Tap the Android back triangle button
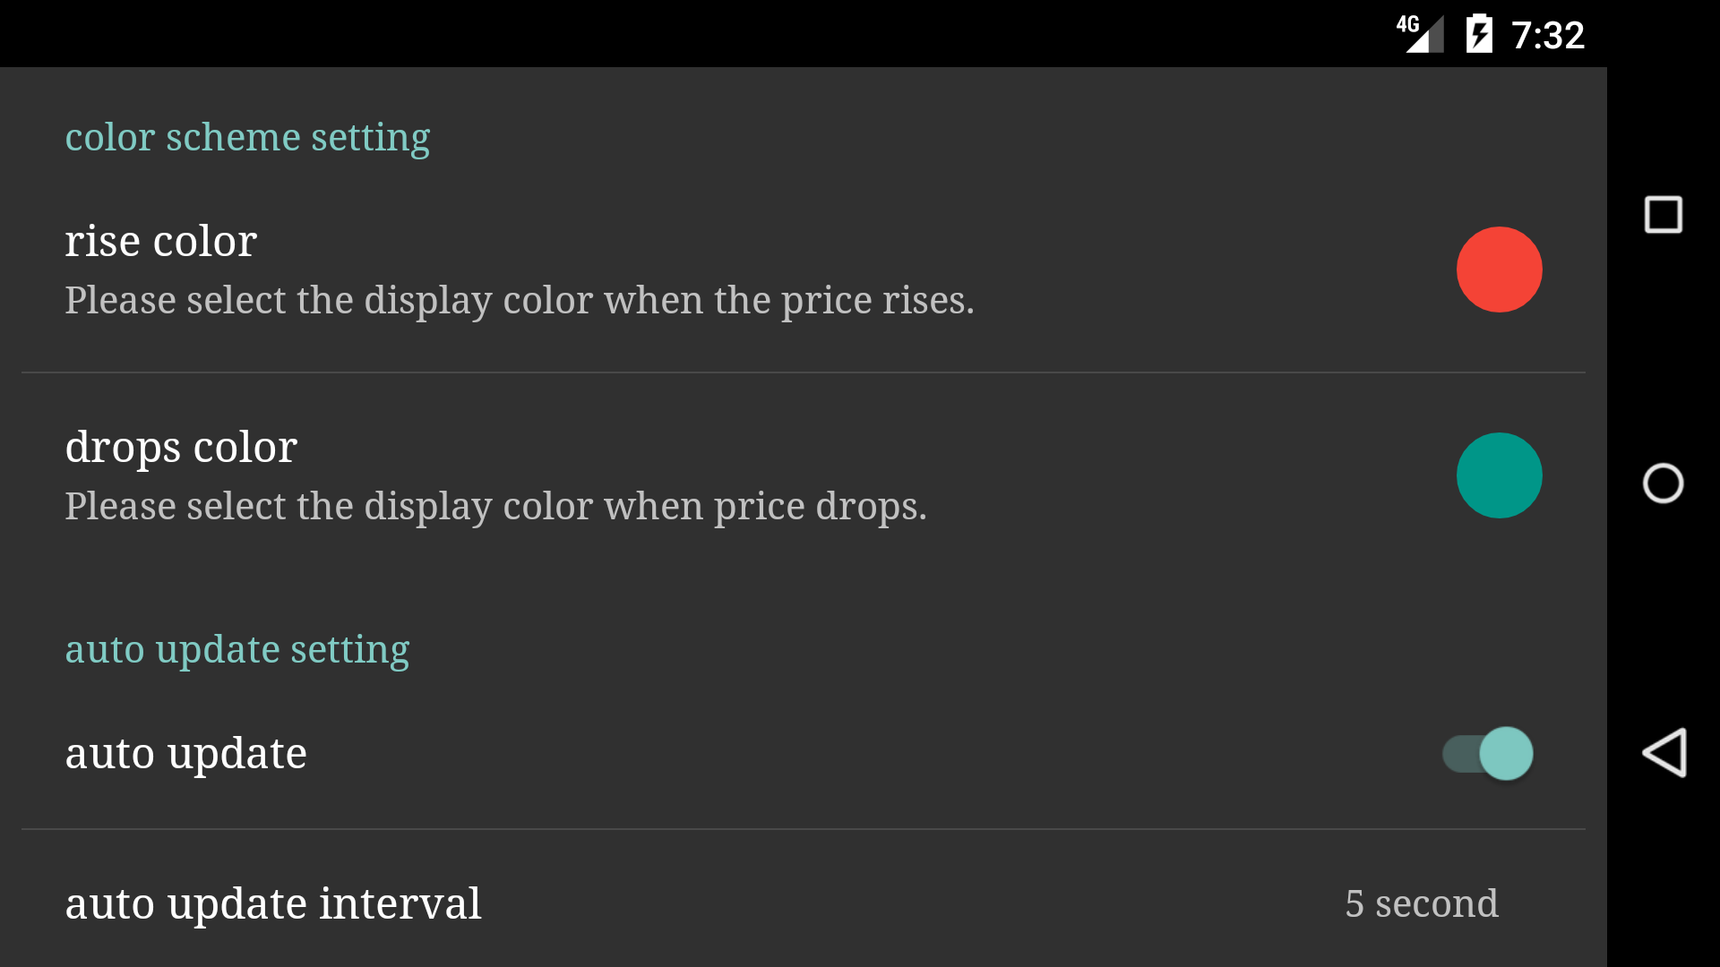1720x967 pixels. pos(1664,752)
